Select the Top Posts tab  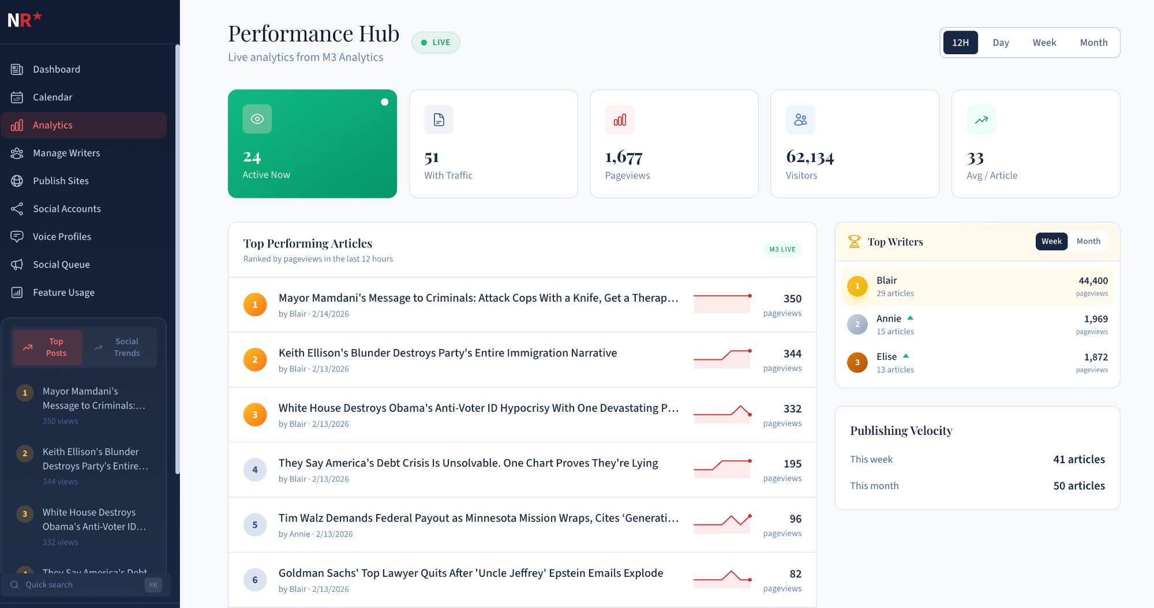[48, 347]
